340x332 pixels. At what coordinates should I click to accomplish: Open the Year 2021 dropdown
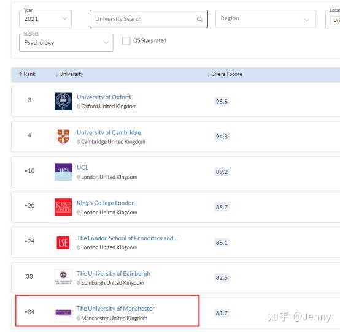coord(45,19)
